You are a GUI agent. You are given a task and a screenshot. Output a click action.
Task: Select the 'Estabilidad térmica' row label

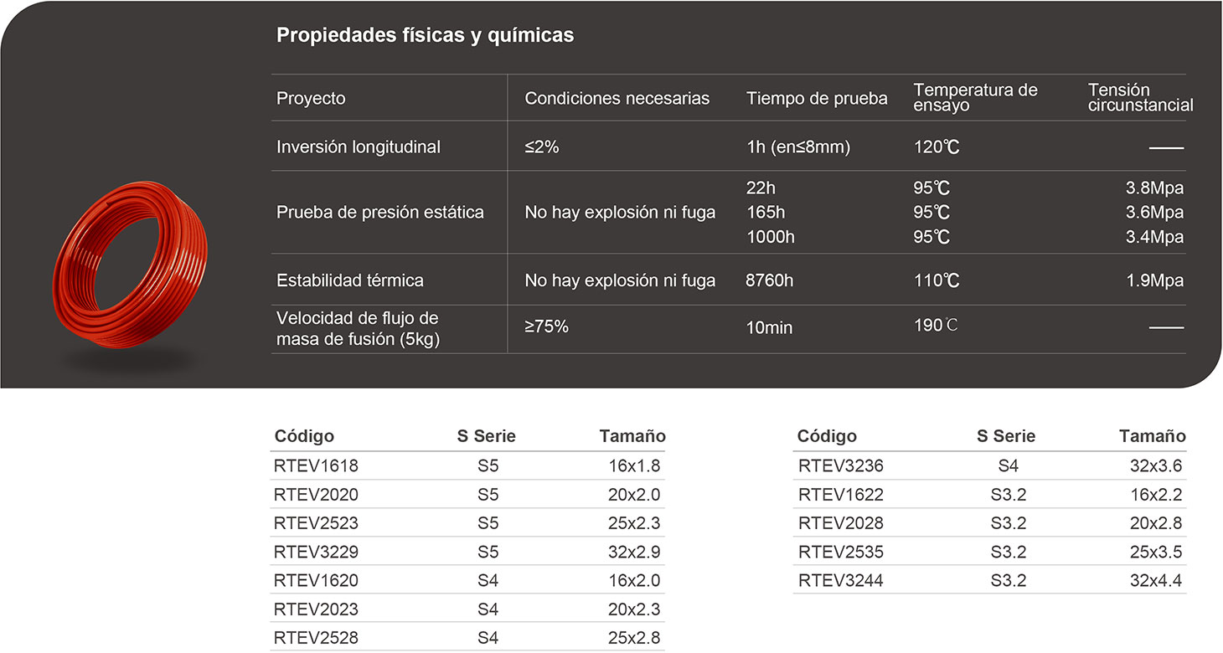pos(349,280)
